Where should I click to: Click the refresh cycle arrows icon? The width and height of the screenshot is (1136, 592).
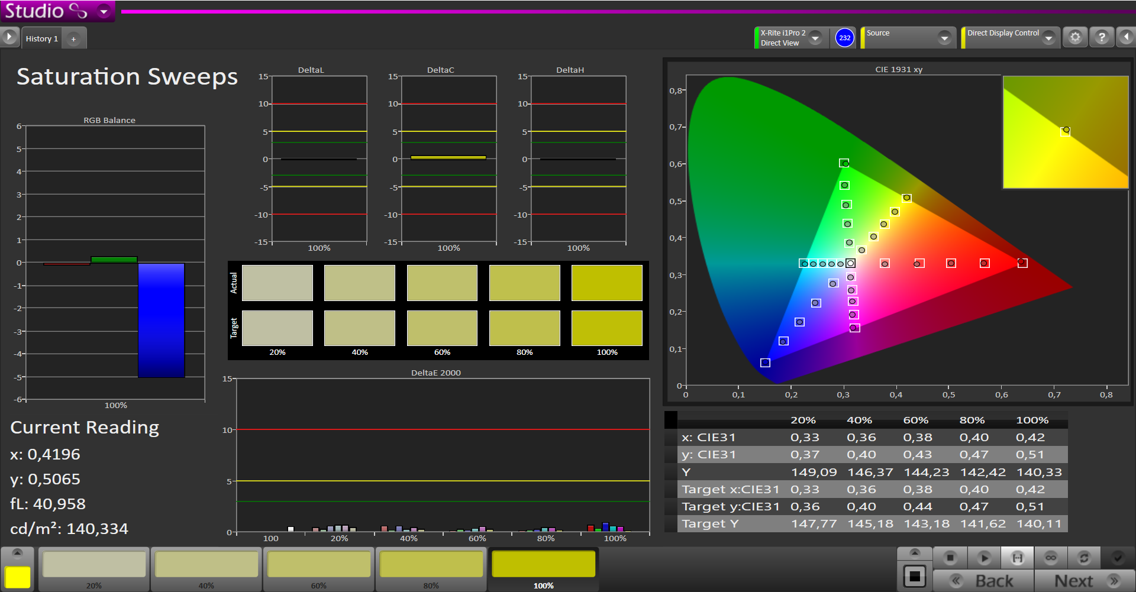click(x=1084, y=558)
